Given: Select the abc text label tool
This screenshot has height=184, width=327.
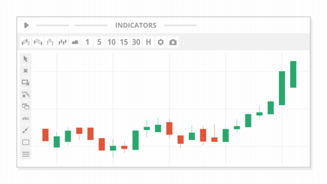Looking at the screenshot, I should (x=26, y=118).
